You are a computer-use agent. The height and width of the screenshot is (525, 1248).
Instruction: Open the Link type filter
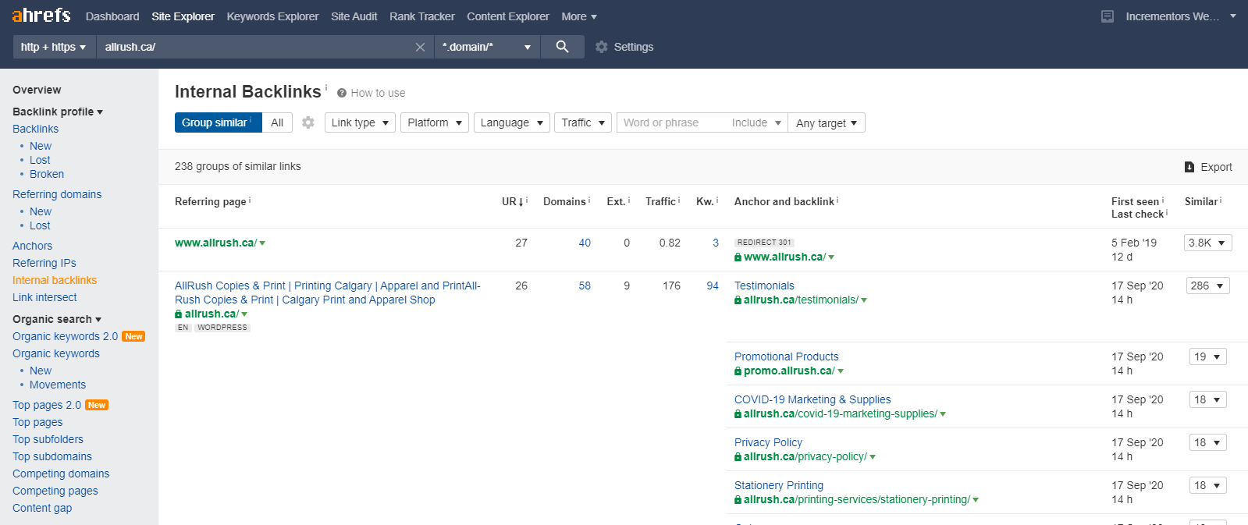360,122
